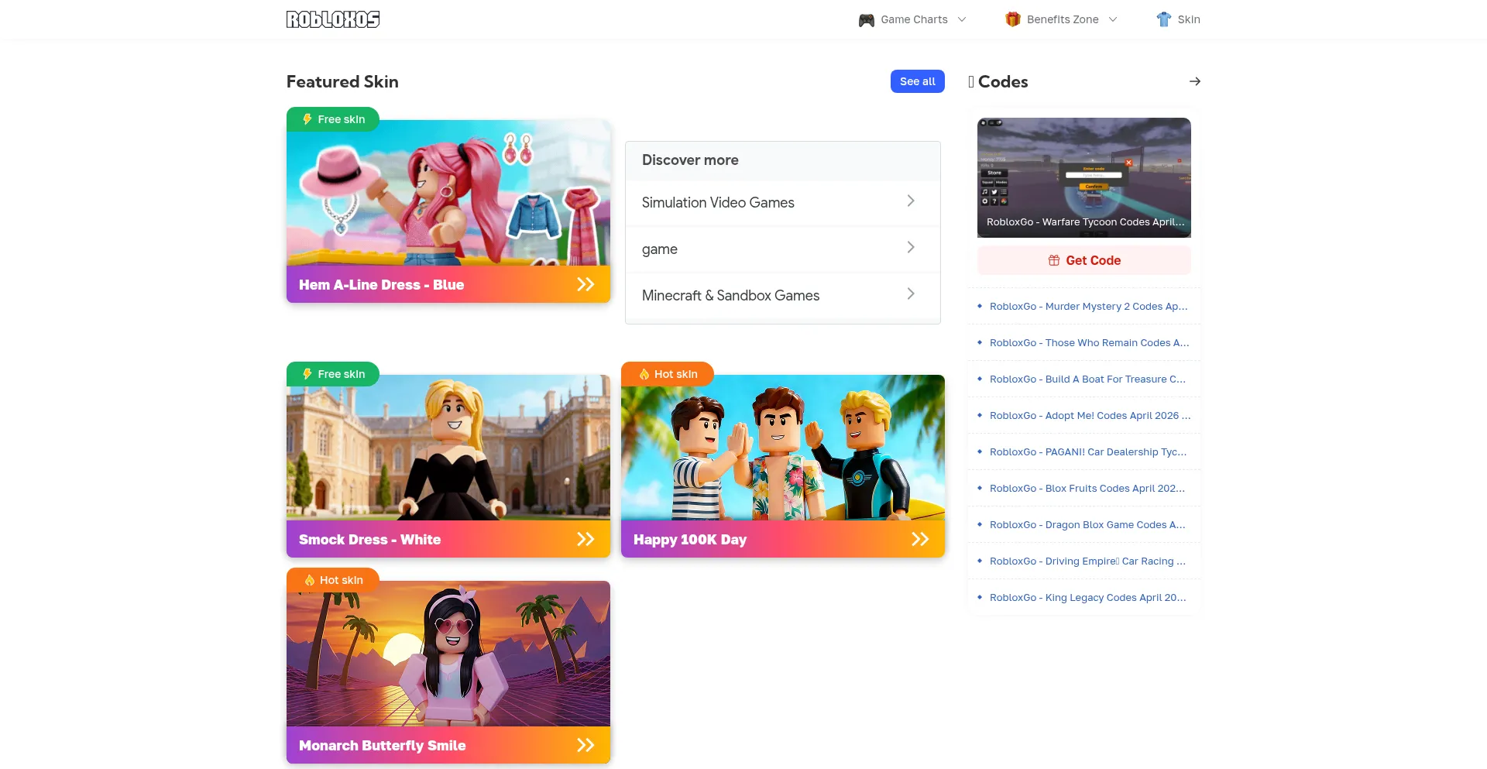Click the double-arrow on Happy 100K Day card
The height and width of the screenshot is (769, 1487).
coord(920,539)
